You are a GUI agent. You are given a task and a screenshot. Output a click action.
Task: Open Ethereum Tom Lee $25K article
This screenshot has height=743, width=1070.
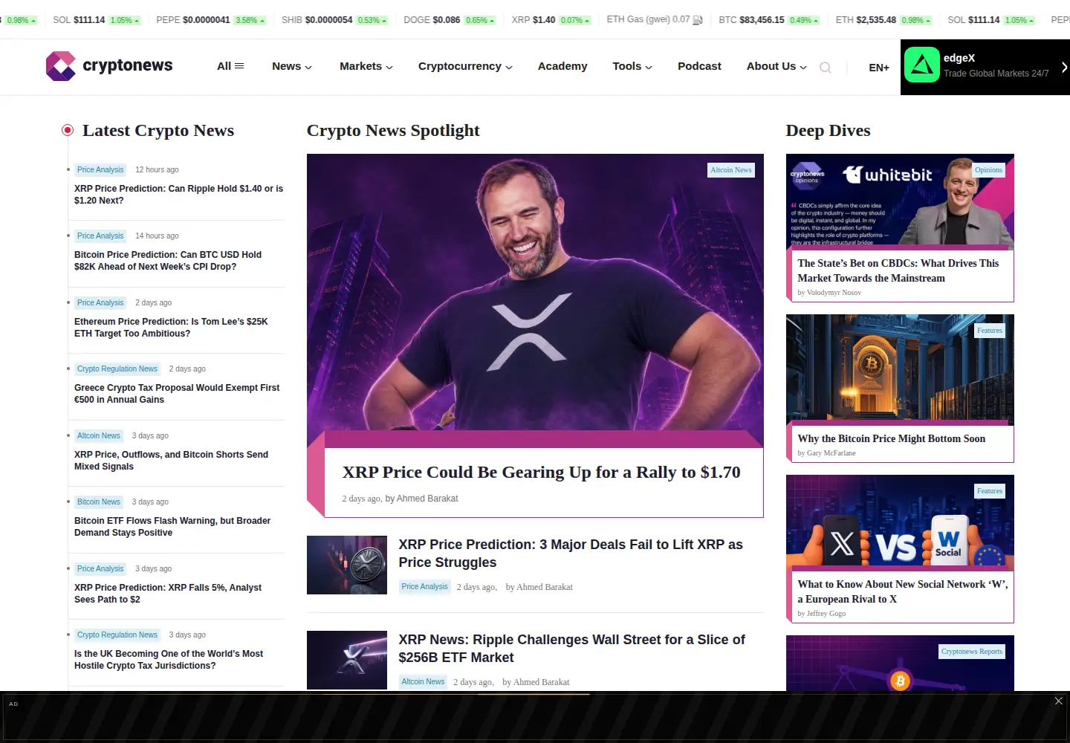(171, 328)
